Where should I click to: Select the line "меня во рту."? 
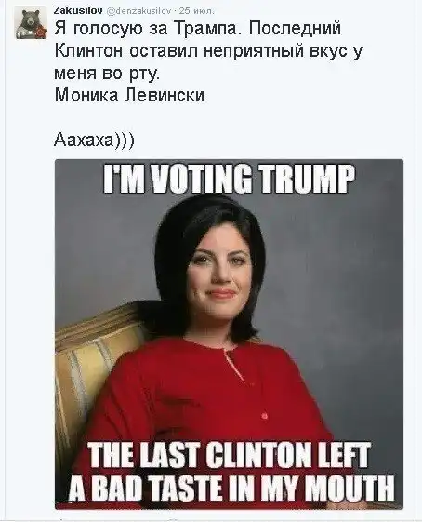point(107,74)
